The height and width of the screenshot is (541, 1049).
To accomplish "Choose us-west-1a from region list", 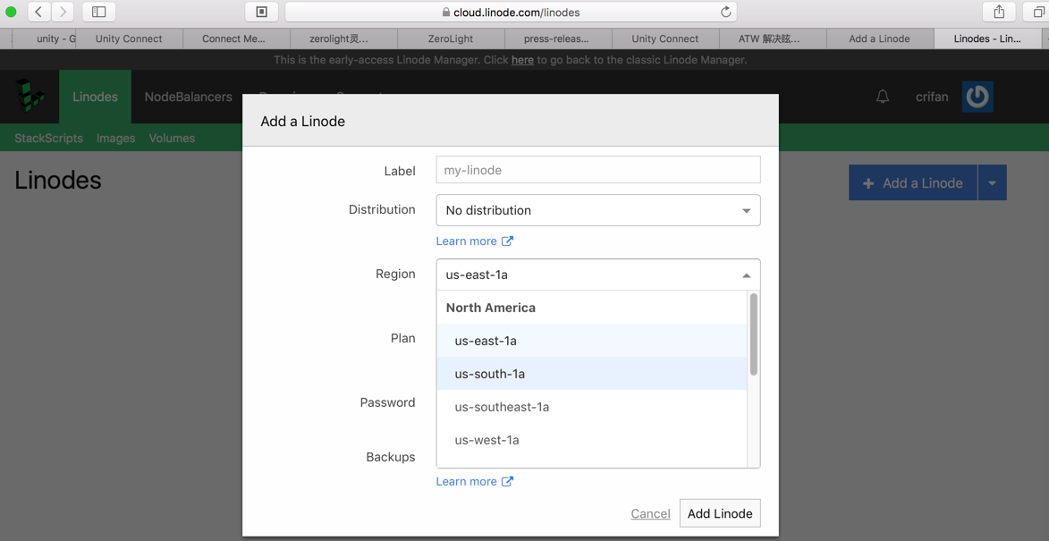I will click(486, 440).
